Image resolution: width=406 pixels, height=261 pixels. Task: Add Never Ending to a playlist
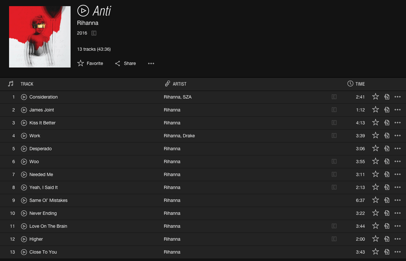coord(387,213)
